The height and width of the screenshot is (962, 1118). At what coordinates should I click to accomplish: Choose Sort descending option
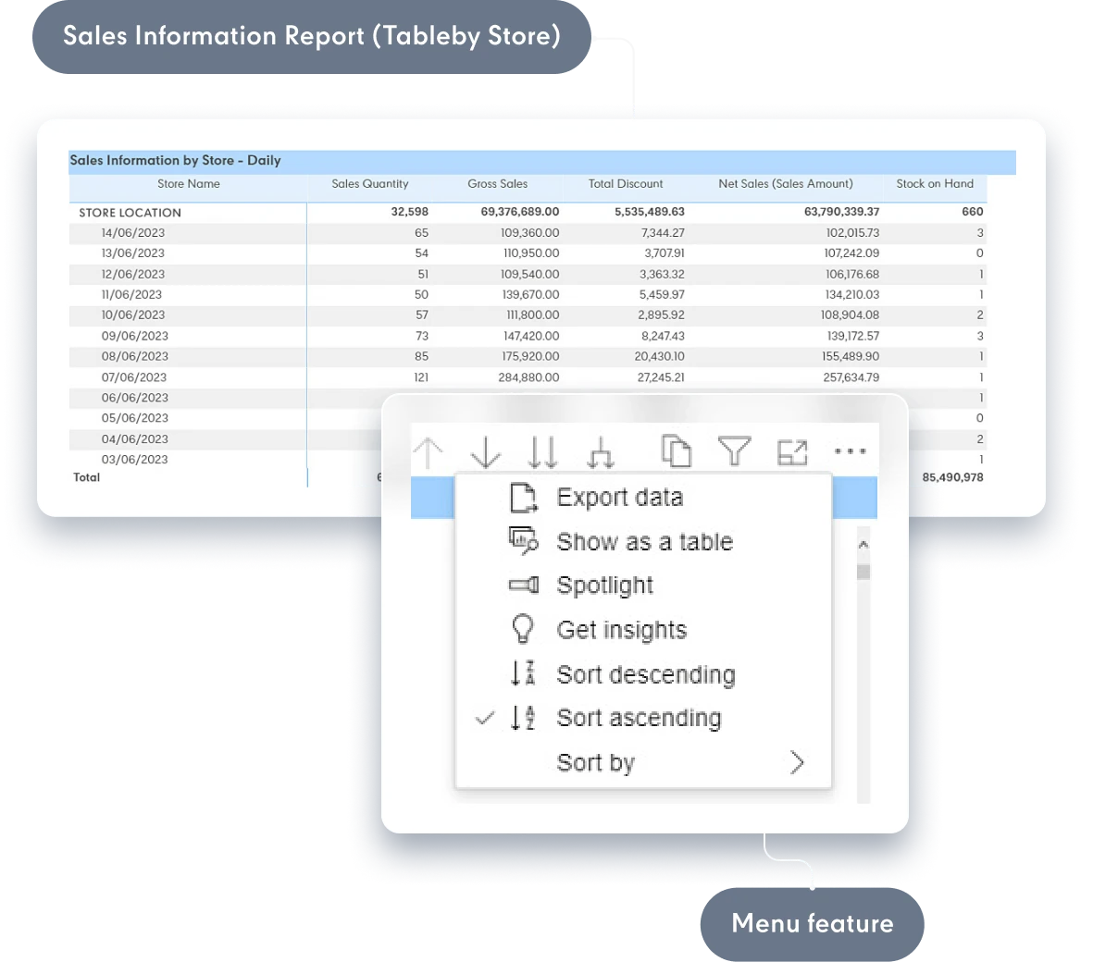tap(645, 674)
